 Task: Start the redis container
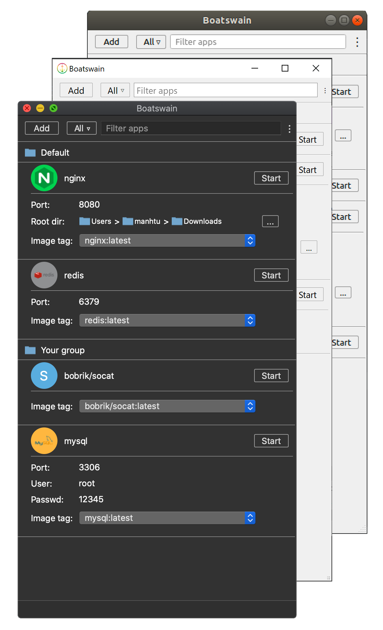click(x=271, y=275)
